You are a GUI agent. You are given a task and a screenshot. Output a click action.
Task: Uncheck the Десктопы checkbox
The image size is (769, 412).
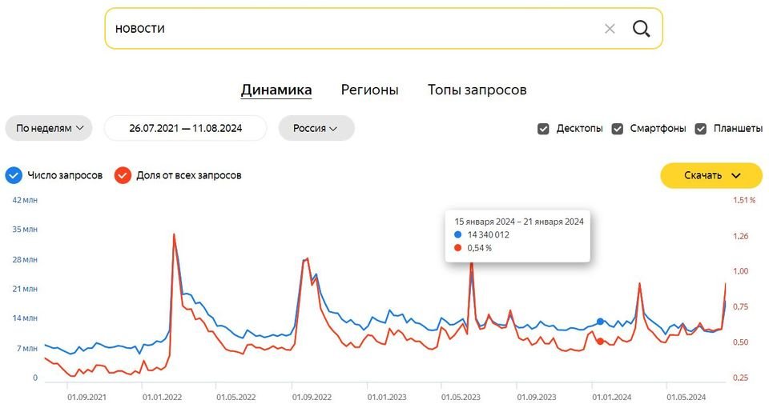pos(543,128)
